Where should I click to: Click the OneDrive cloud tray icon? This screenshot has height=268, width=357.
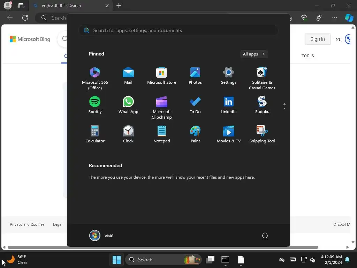[x=282, y=260]
